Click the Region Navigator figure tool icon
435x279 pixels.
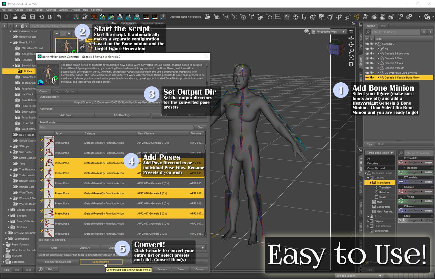click(382, 17)
